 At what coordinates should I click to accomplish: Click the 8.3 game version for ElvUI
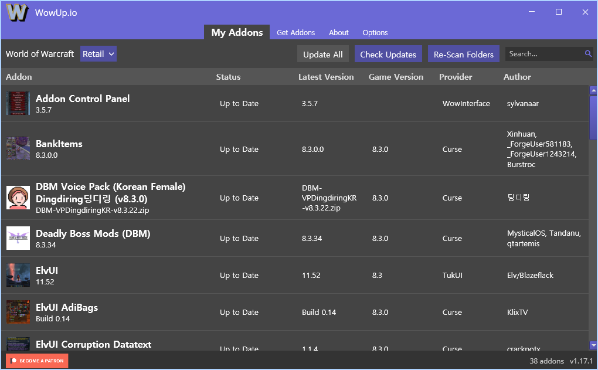[x=377, y=275]
